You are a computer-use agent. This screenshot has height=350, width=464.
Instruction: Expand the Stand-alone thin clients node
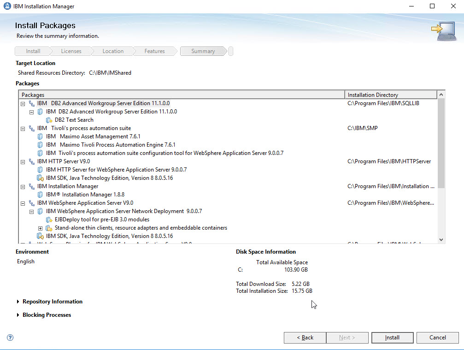(41, 228)
